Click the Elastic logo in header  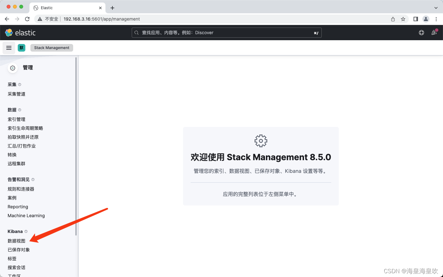[20, 33]
